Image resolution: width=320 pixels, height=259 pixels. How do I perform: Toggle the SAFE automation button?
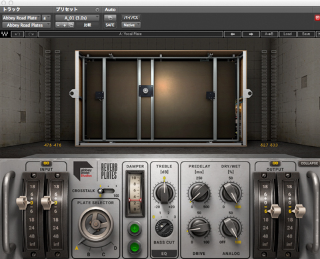110,25
